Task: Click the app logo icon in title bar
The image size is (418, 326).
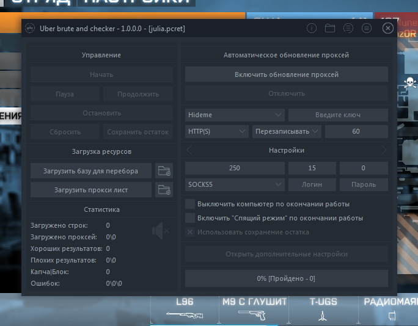Action: pos(30,28)
